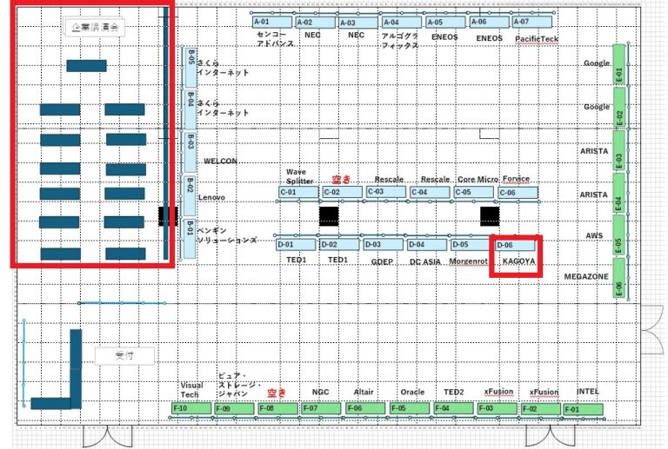Pick booth box A-05
668x449 pixels.
click(x=445, y=22)
